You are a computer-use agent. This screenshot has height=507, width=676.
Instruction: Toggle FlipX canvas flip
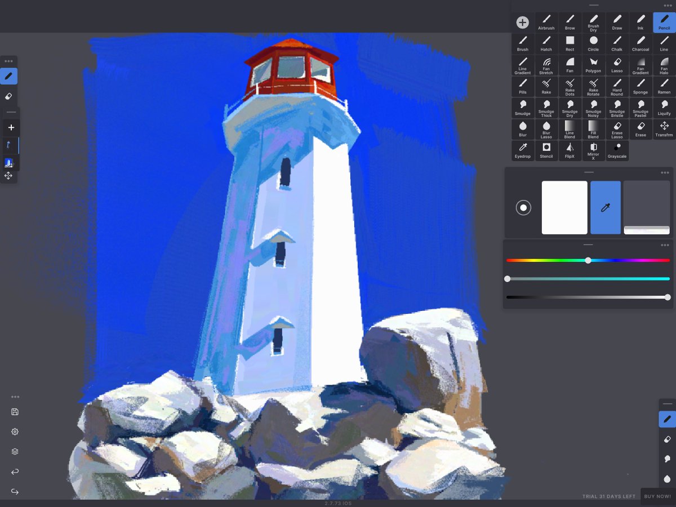[570, 151]
